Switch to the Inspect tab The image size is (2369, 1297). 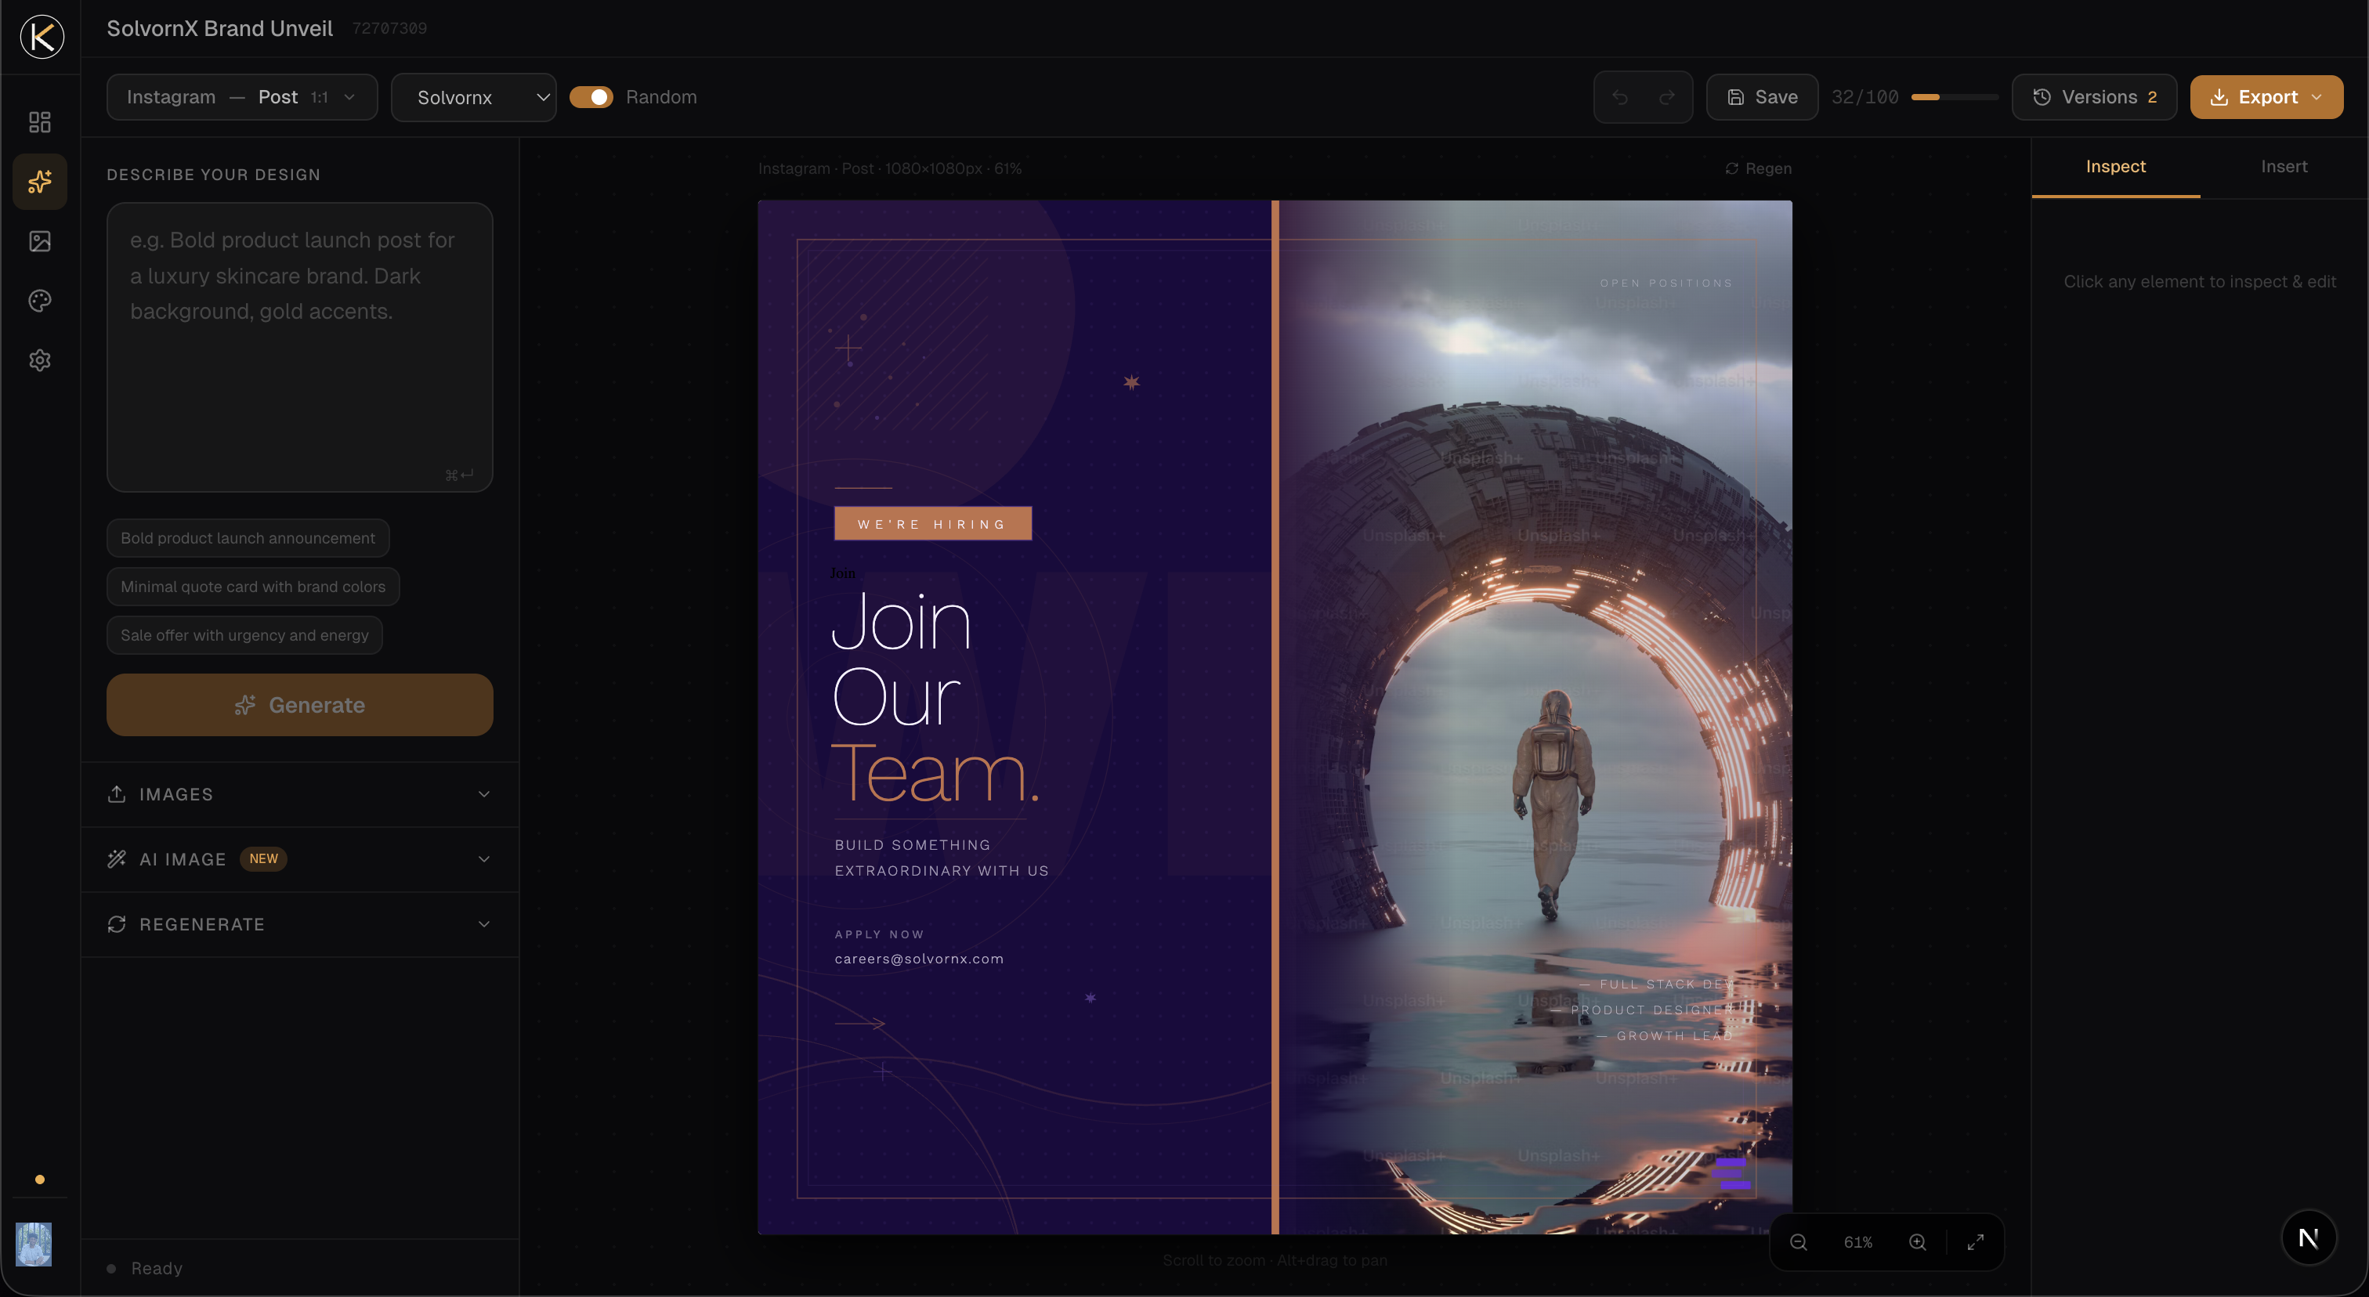2115,168
